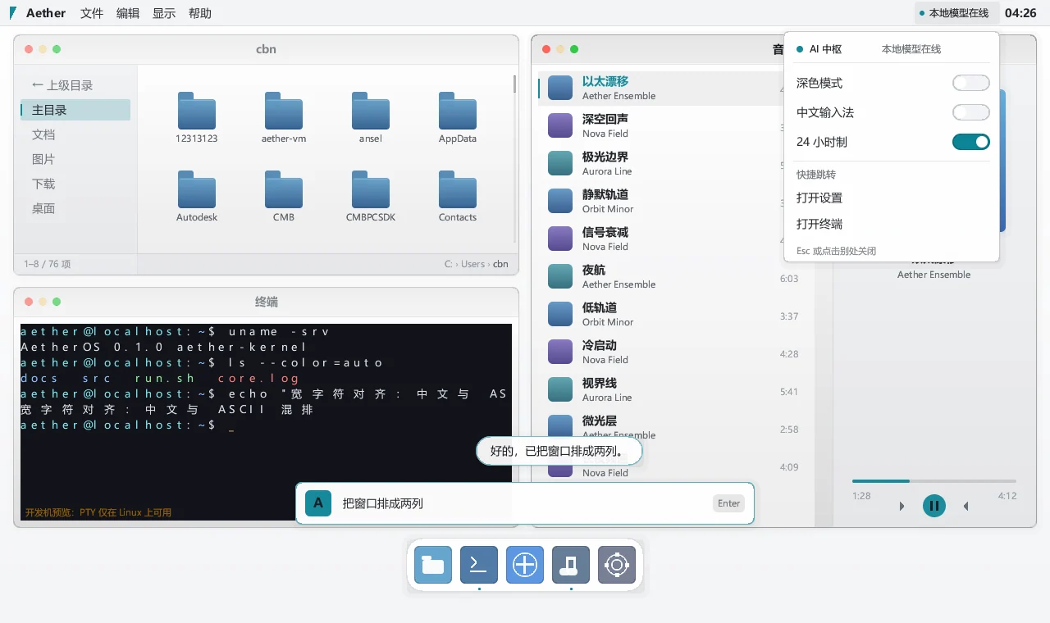Screen dimensions: 1050x623
Task: Disable the 24 小时制 switch
Action: click(x=971, y=142)
